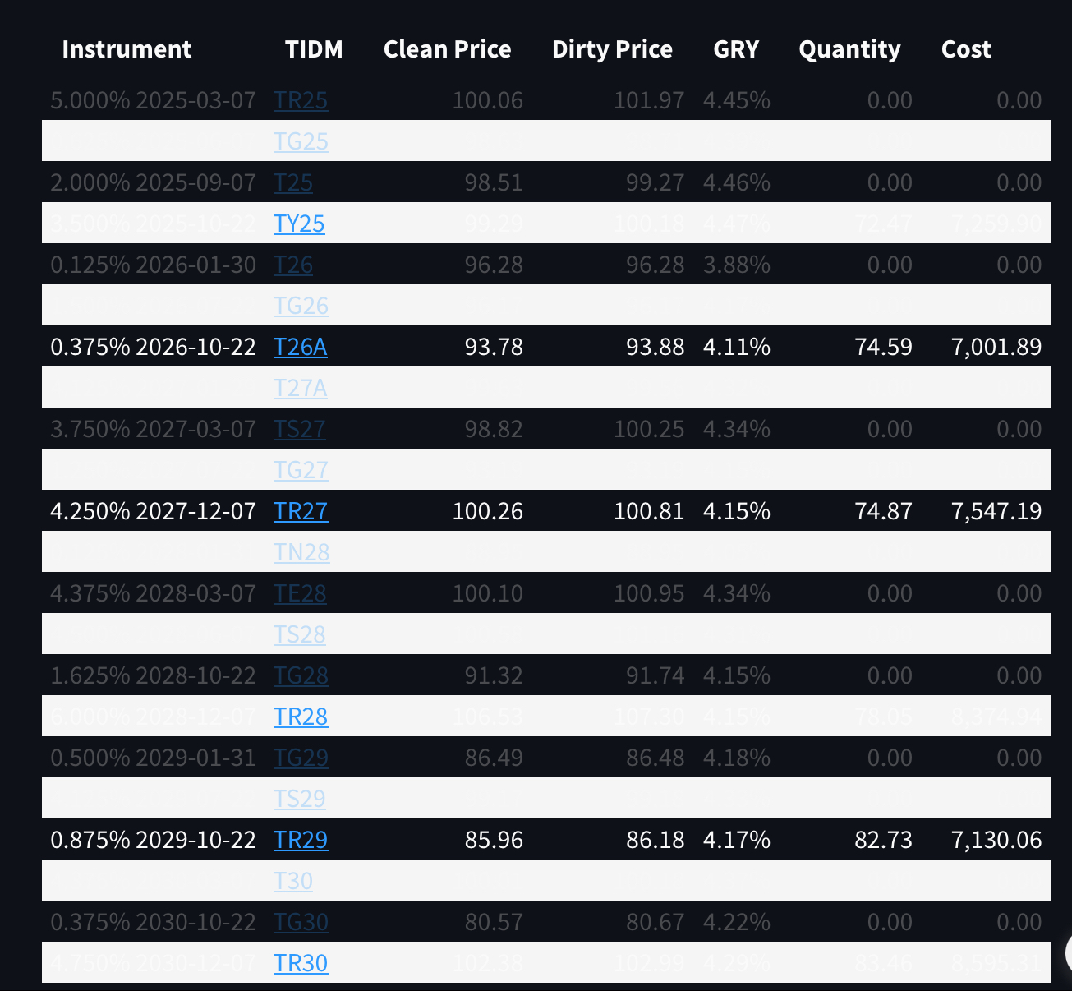Screen dimensions: 1072x991
Task: Open the T26 link
Action: (x=293, y=265)
